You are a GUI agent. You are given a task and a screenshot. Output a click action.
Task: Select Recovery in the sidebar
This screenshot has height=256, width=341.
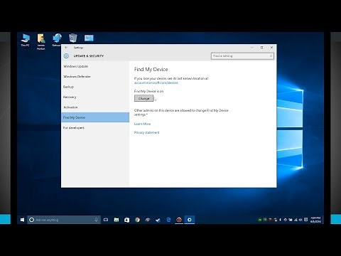pos(95,97)
